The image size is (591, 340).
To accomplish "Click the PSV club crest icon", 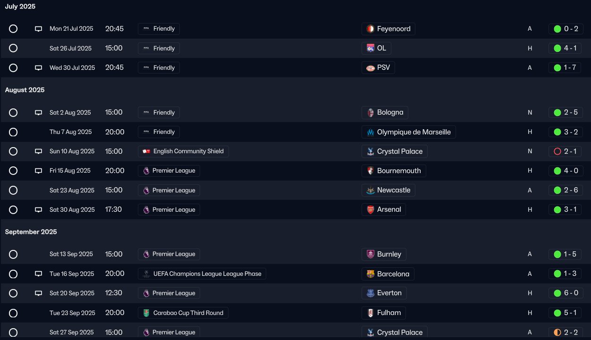I will [371, 67].
